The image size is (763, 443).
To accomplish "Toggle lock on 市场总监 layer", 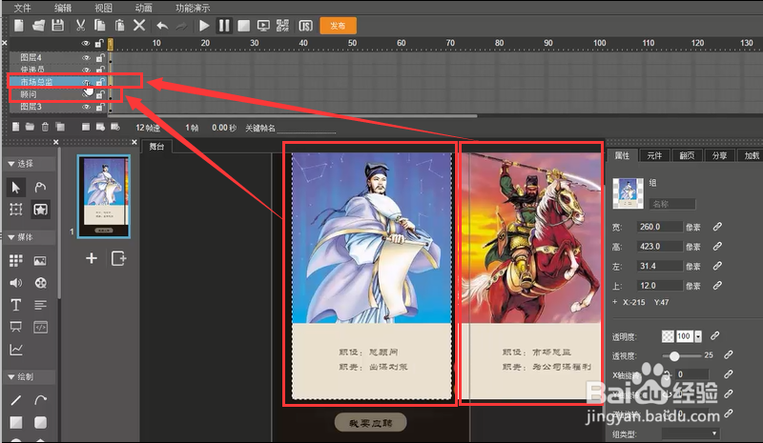I will (x=100, y=82).
